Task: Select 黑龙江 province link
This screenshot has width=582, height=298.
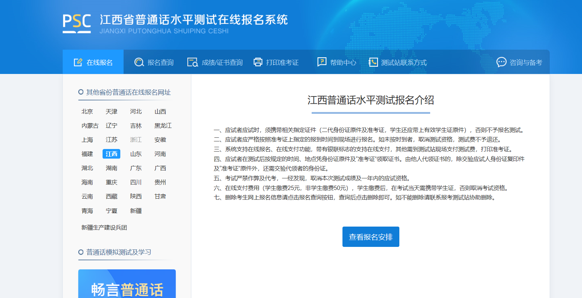Action: [x=163, y=125]
